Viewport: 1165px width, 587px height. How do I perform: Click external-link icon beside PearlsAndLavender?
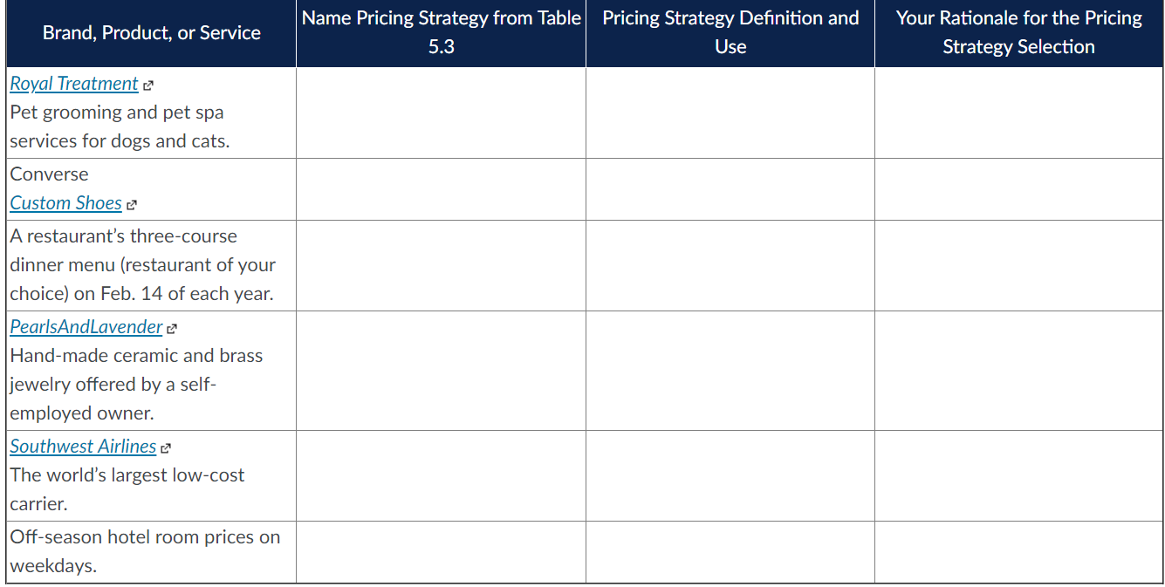(x=172, y=329)
